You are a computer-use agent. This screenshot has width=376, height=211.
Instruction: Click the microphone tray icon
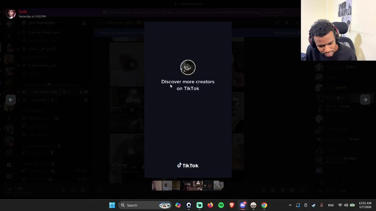point(321,205)
